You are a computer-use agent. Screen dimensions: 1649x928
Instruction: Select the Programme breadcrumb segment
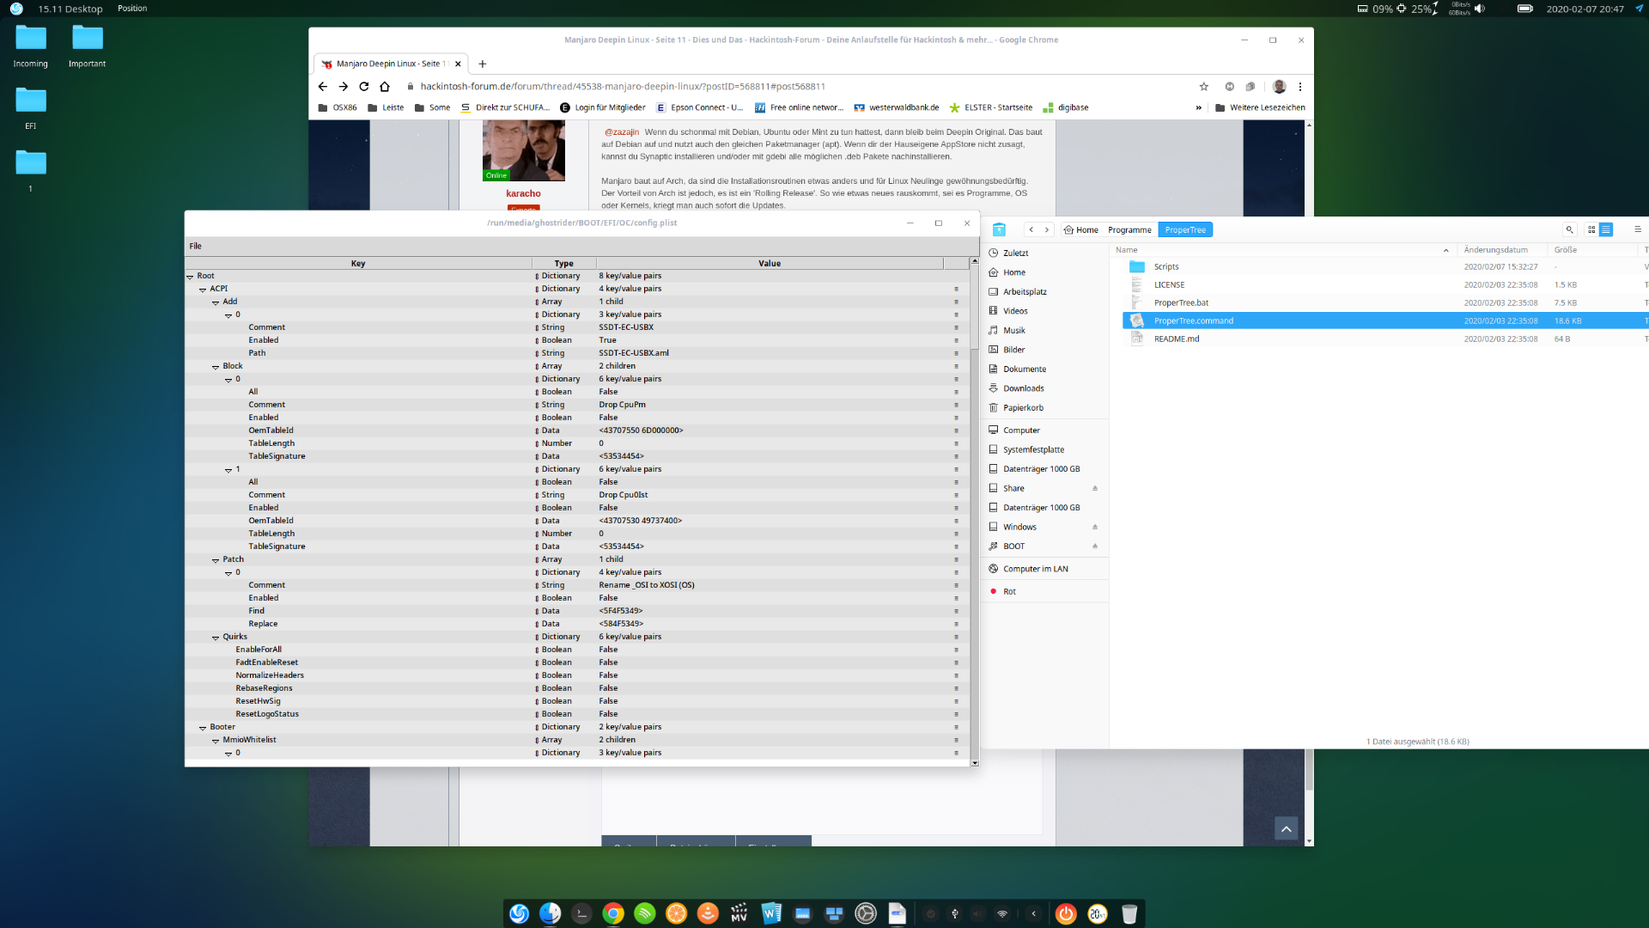(1129, 229)
